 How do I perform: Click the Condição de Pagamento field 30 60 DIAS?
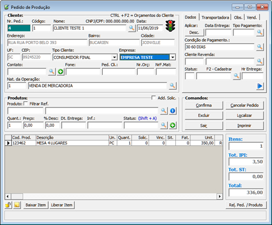click(x=219, y=47)
